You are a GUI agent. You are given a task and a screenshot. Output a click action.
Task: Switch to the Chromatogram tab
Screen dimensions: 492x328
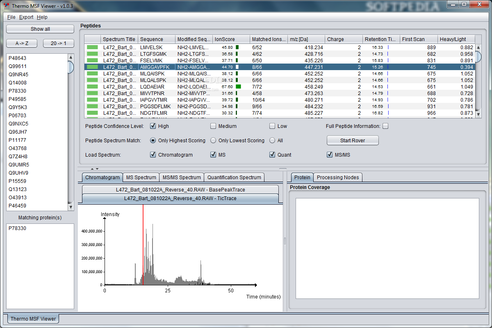102,178
